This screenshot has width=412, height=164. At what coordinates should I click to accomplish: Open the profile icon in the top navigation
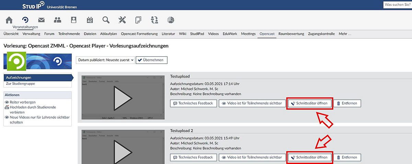tap(73, 20)
